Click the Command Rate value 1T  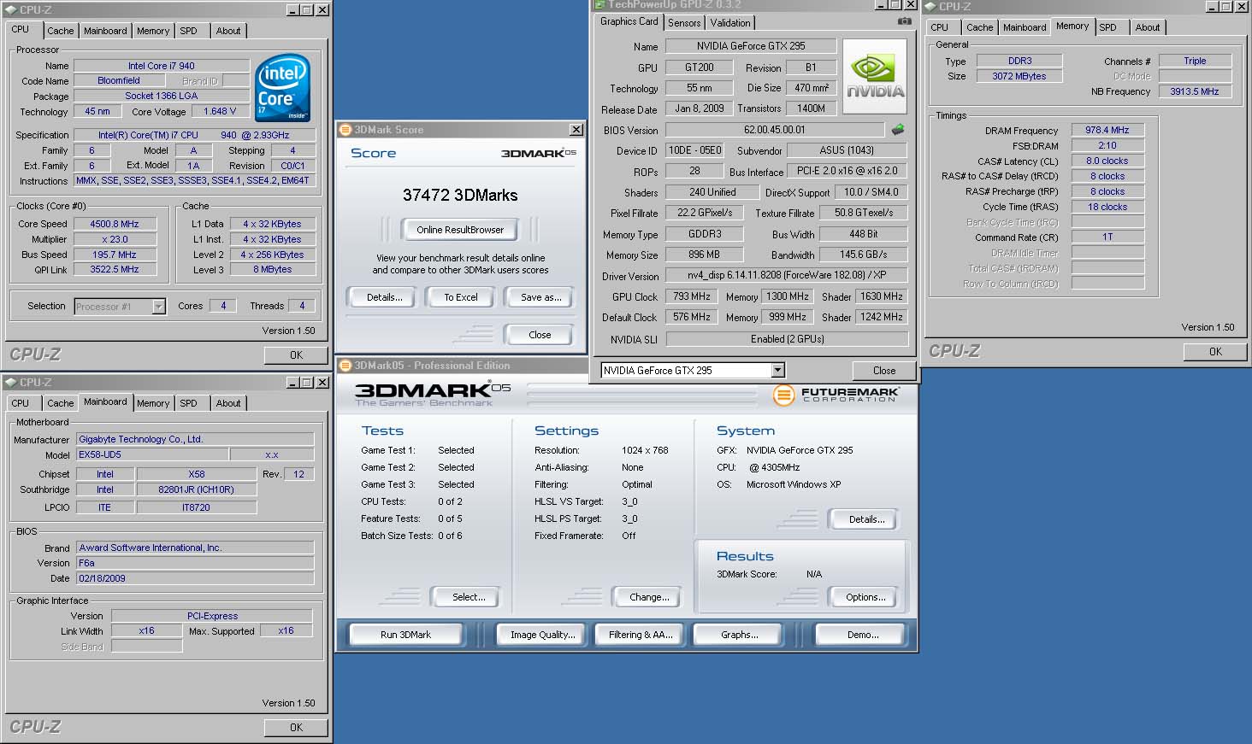[x=1107, y=237]
